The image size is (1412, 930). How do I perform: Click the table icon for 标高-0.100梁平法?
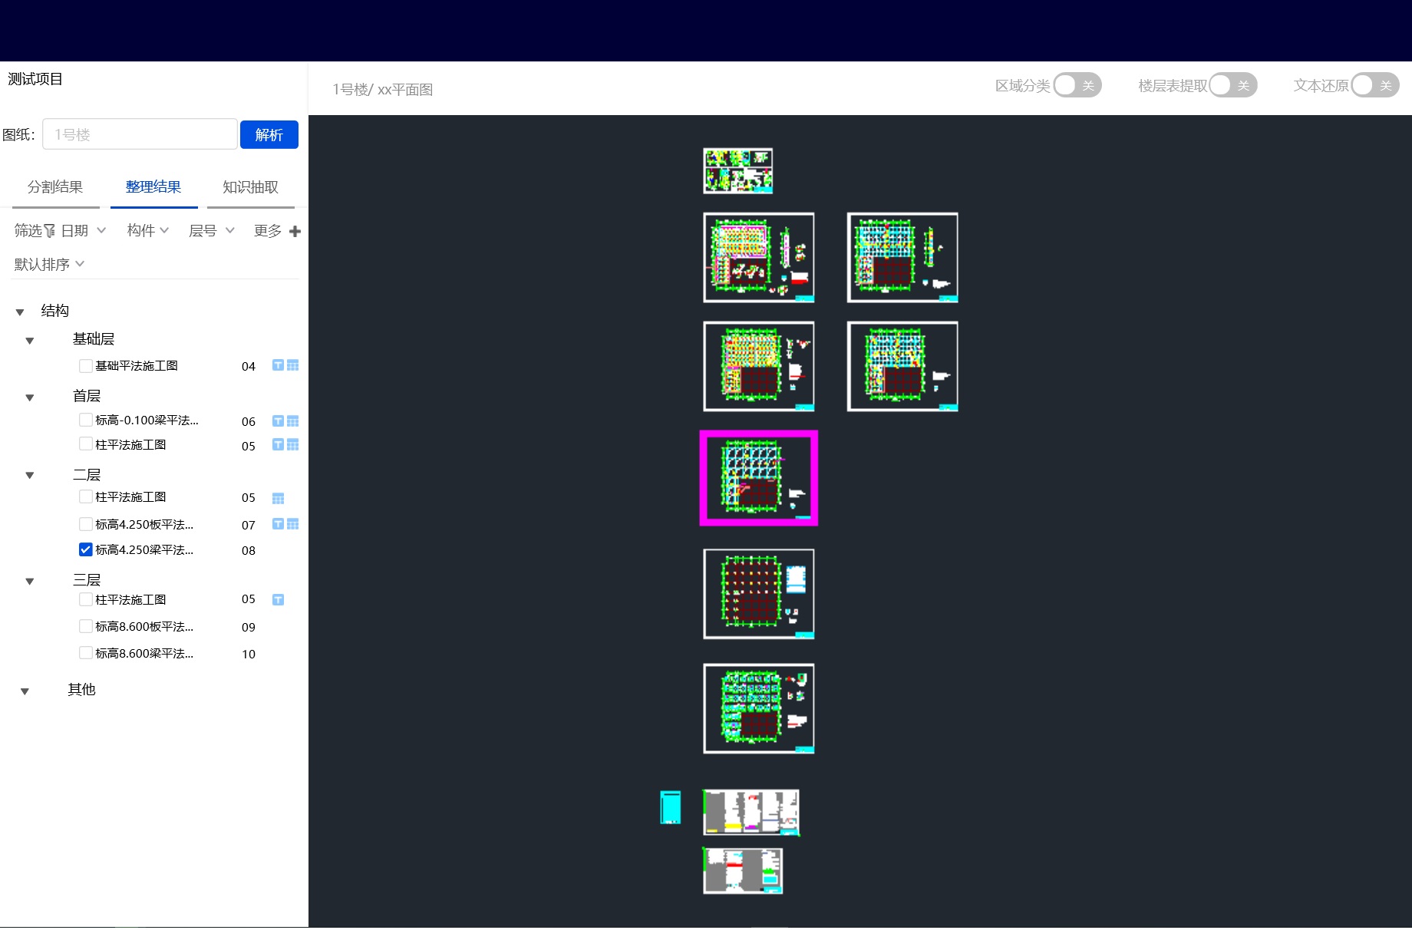tap(293, 421)
